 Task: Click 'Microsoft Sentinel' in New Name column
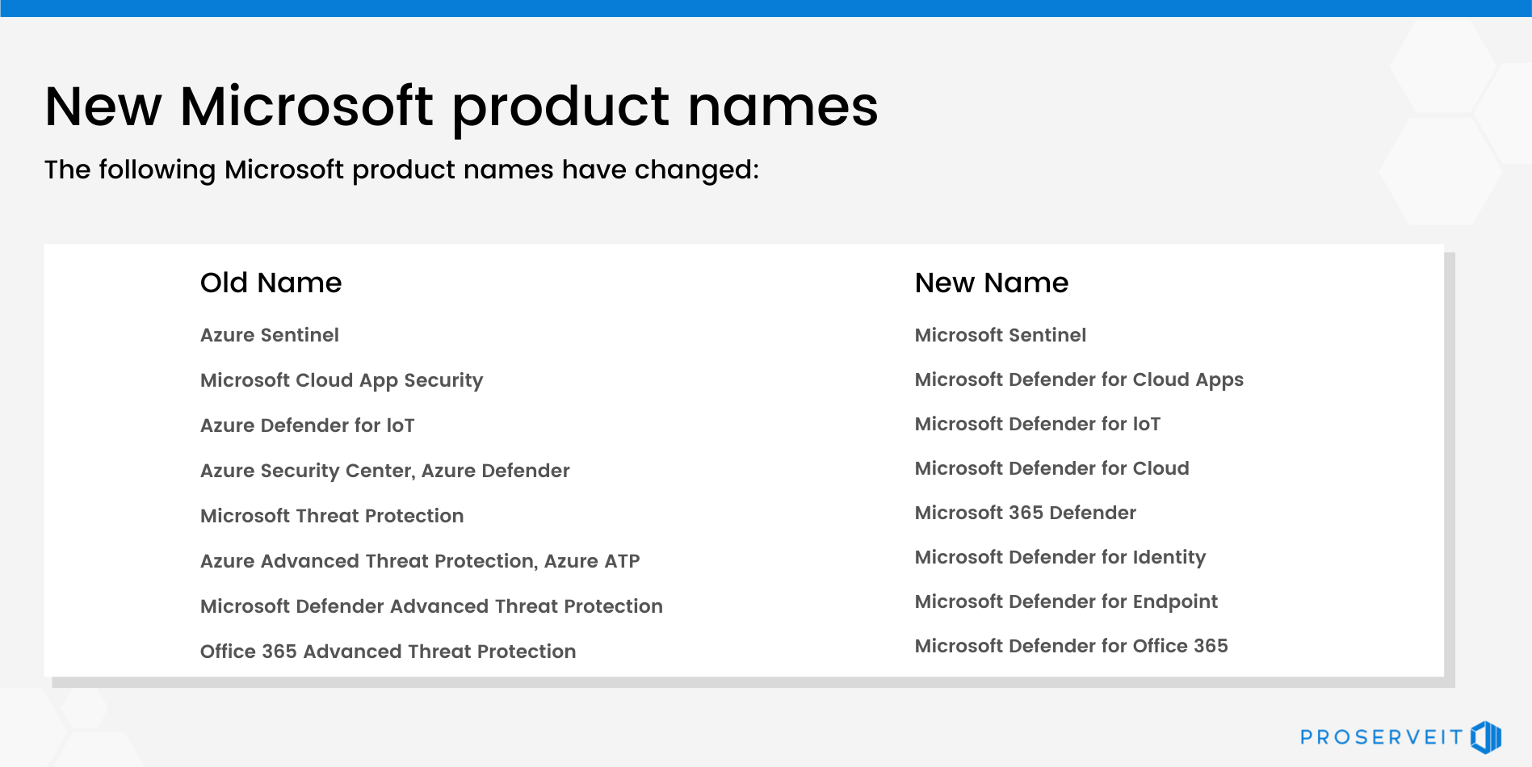[1000, 335]
